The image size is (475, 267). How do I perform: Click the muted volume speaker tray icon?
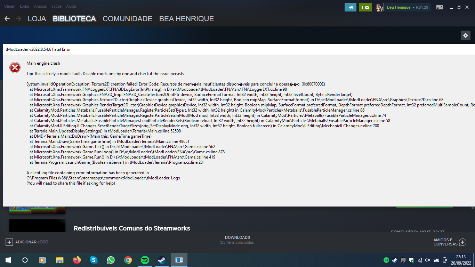(428, 260)
